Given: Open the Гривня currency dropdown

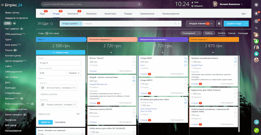Looking at the screenshot, I should tap(74, 73).
